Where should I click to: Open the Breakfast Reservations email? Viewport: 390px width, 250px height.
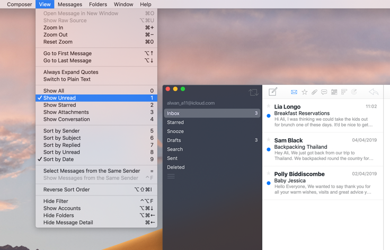click(323, 116)
